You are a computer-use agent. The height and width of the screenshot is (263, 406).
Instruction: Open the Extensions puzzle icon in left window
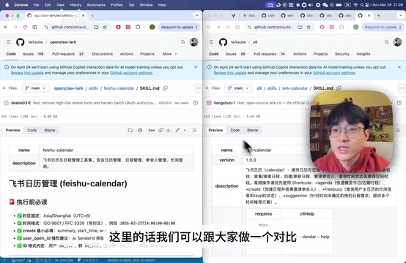click(138, 27)
